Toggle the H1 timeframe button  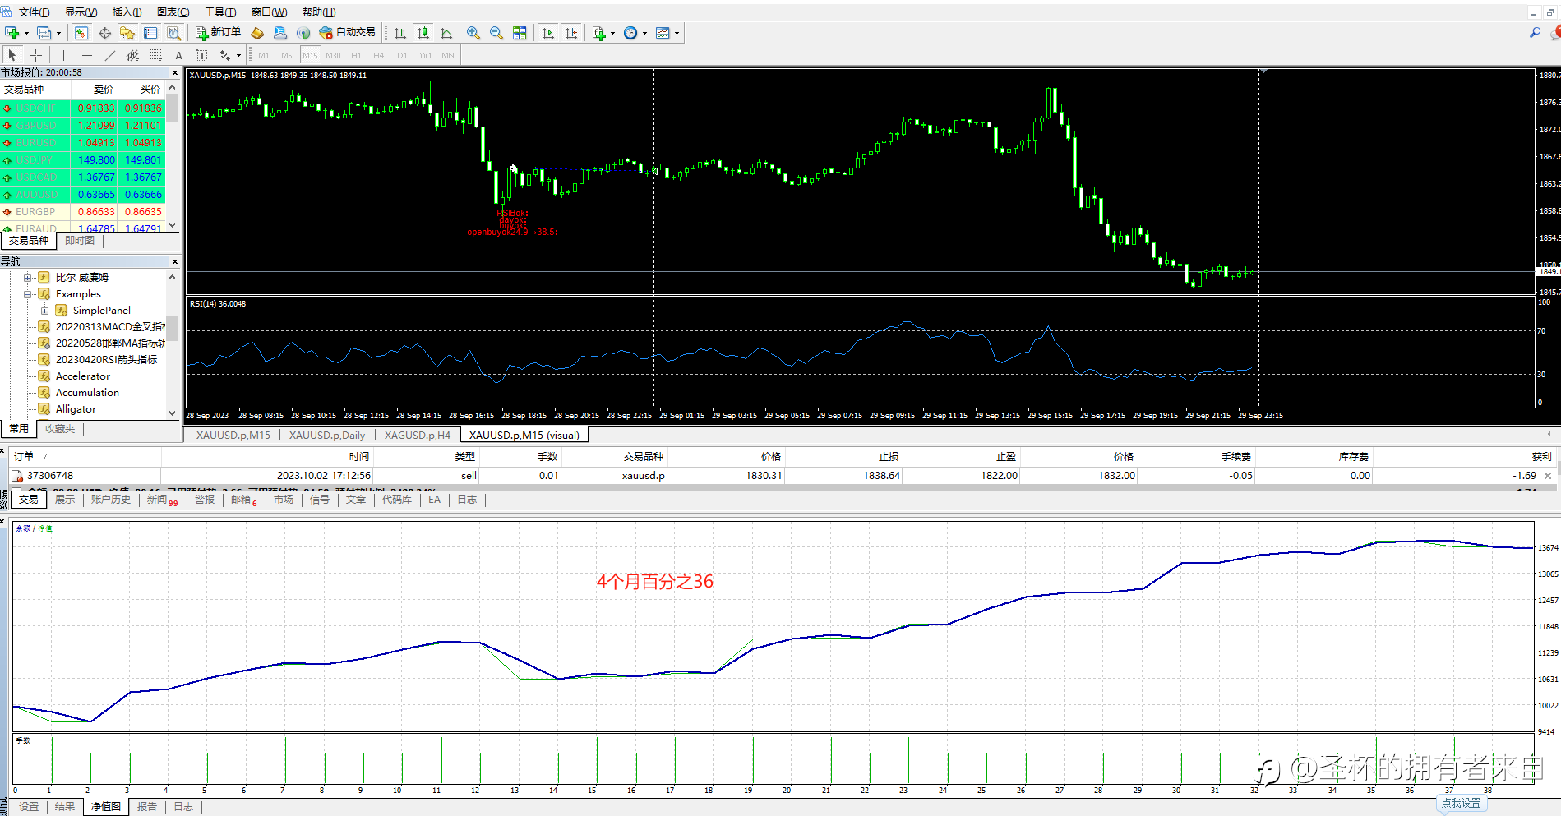tap(356, 55)
